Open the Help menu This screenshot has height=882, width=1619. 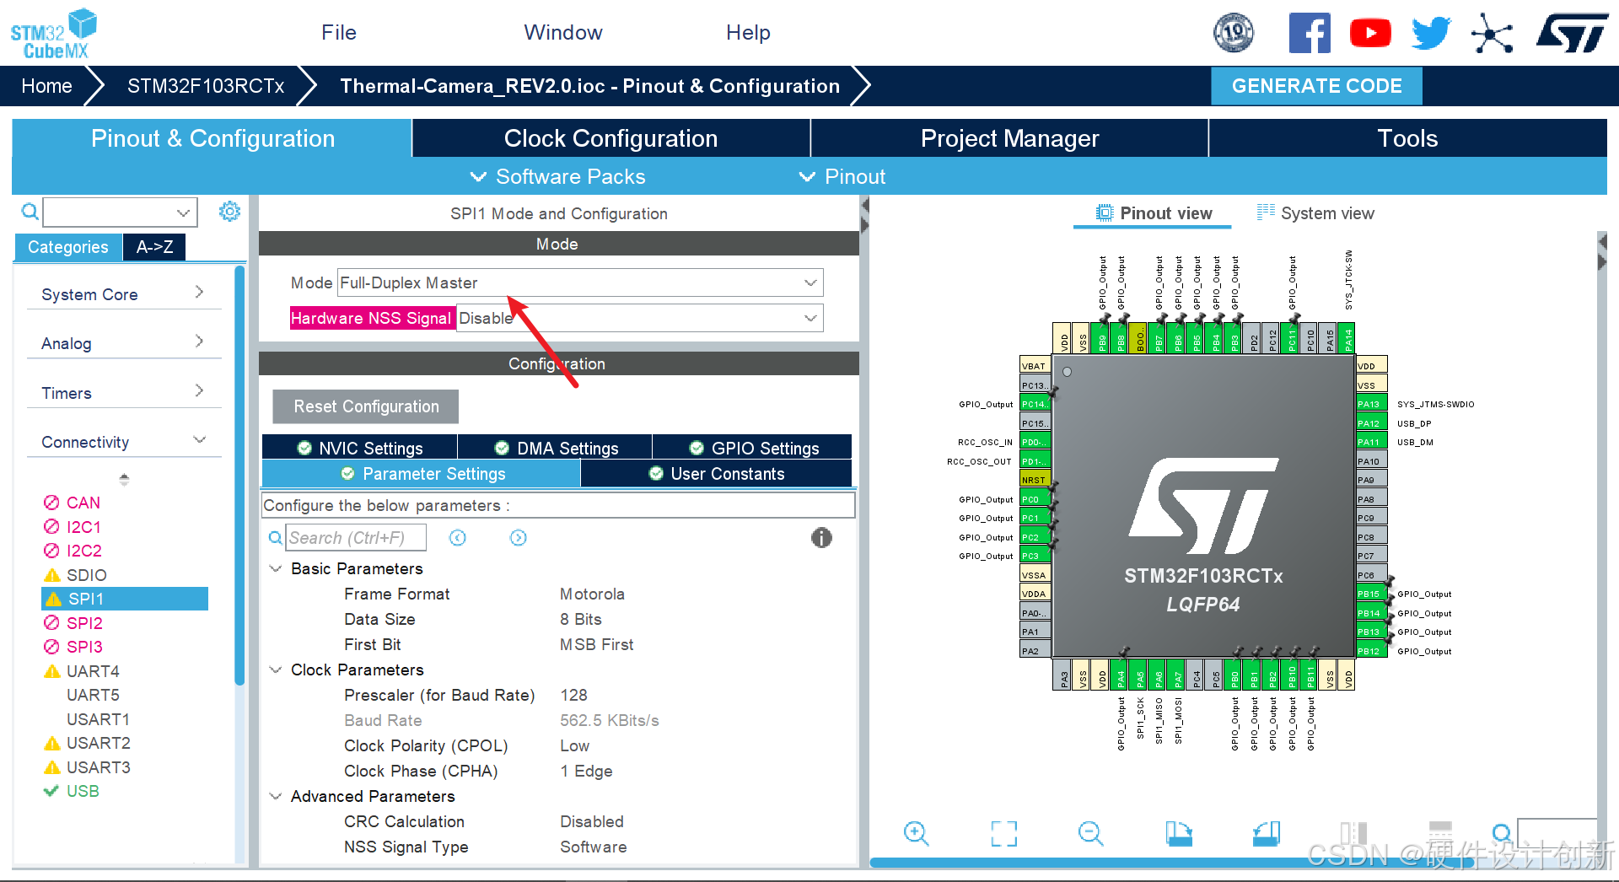coord(748,33)
